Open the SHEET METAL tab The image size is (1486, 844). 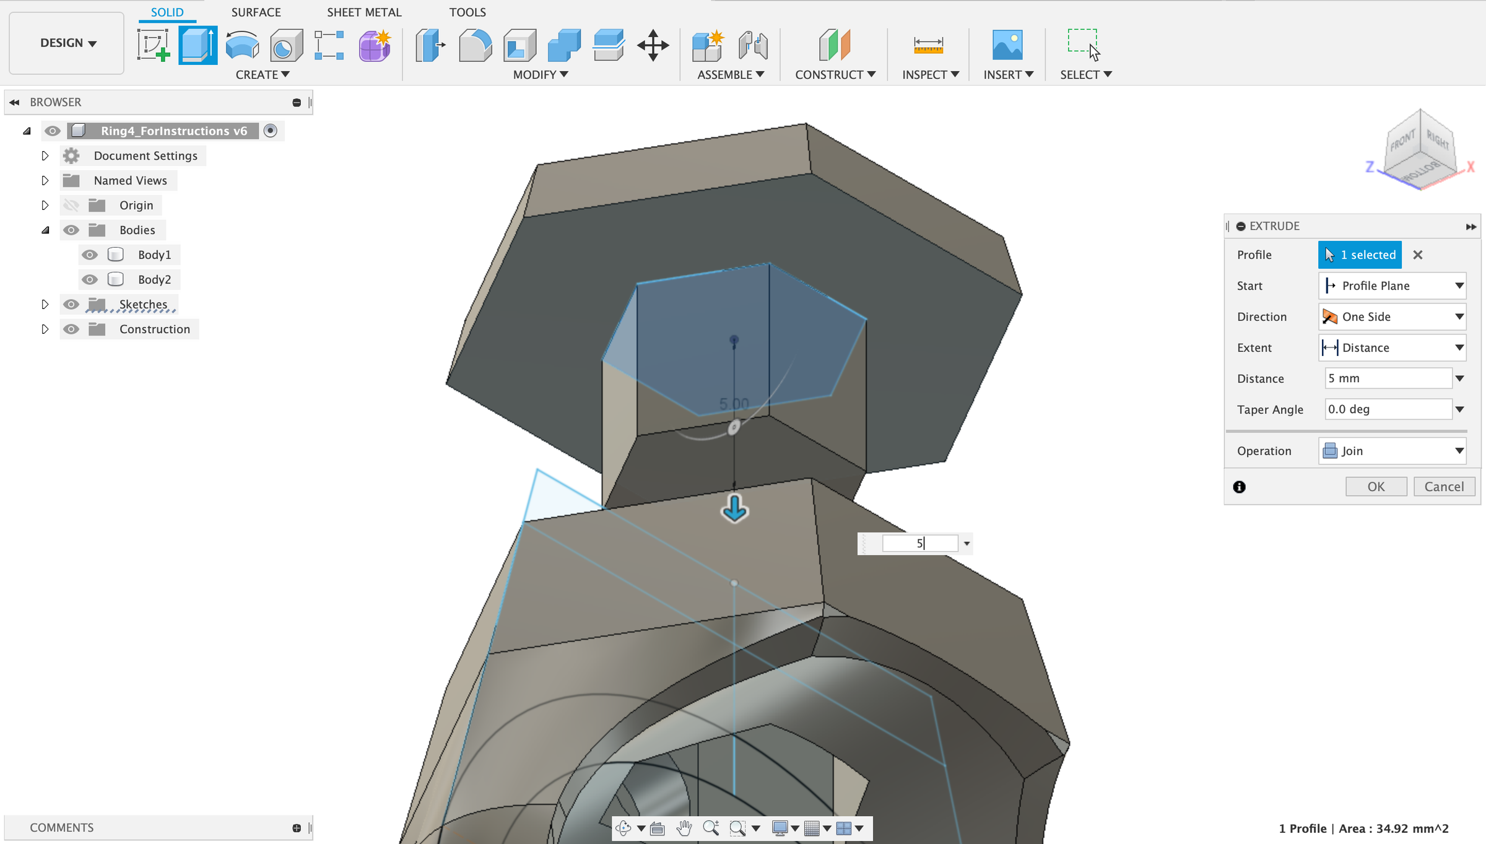364,12
